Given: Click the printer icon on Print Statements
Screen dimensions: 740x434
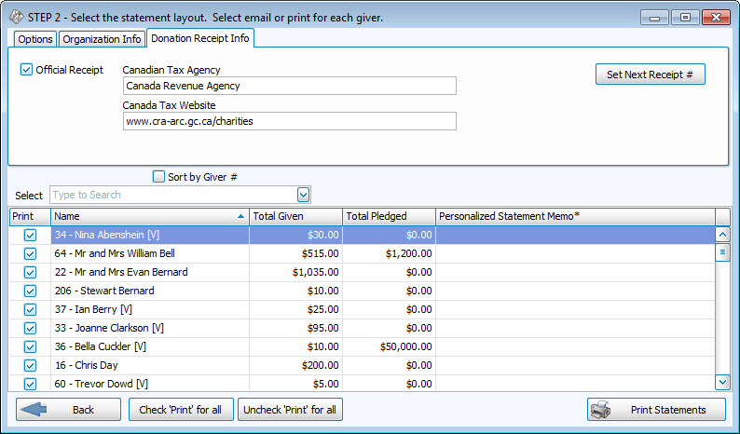Looking at the screenshot, I should coord(602,410).
